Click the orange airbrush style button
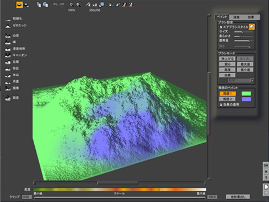The height and width of the screenshot is (202, 269). point(252,26)
